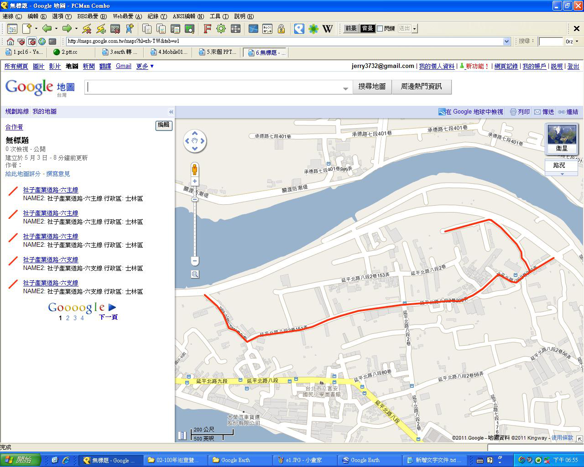Click the Wikipedia 'W' toolbar icon
Viewport: 584px width, 467px height.
tap(328, 29)
